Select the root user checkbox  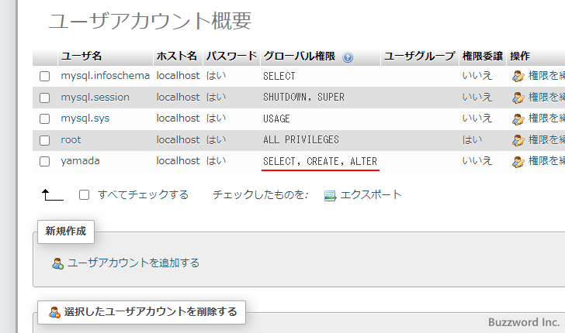(45, 140)
